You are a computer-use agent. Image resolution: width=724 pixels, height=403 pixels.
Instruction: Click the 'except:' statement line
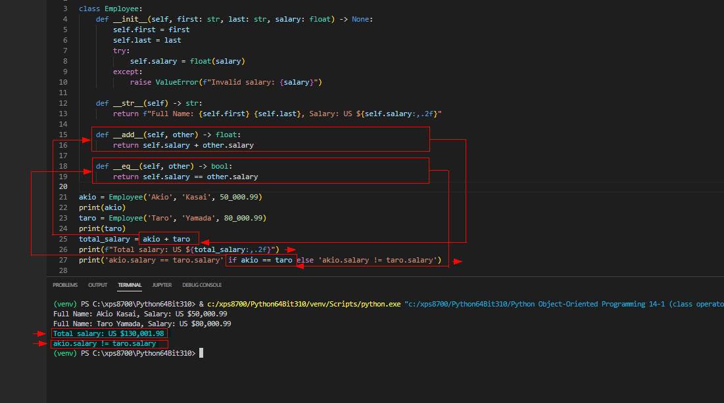click(x=128, y=72)
